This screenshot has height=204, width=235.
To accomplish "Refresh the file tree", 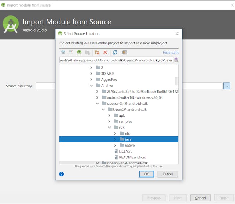I will tap(115, 53).
